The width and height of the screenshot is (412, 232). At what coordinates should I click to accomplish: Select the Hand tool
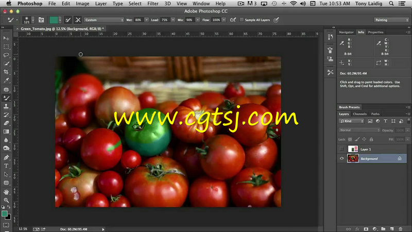6,192
